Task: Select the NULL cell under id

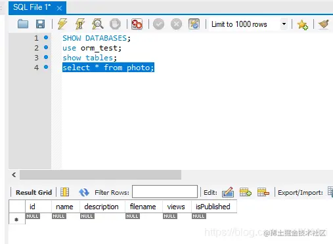Action: pos(33,216)
